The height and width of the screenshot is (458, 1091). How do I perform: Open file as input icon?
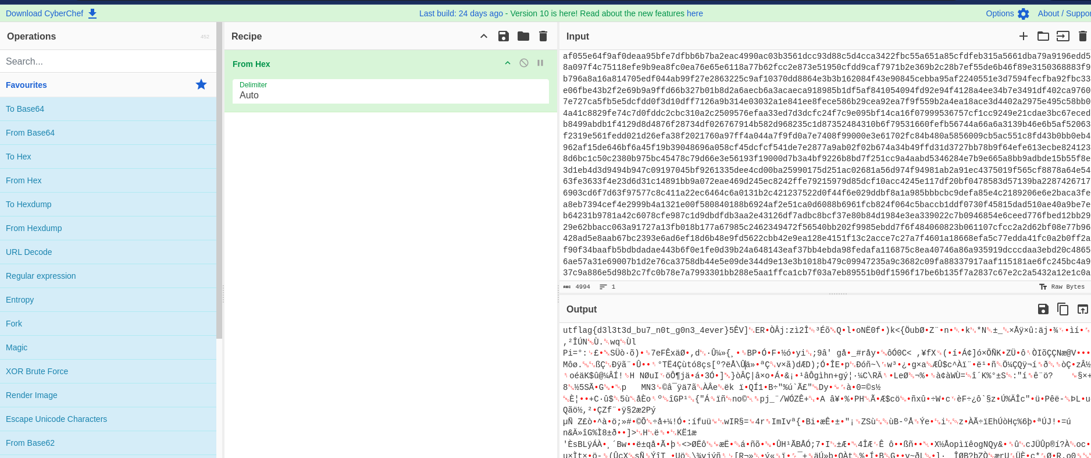[x=1063, y=36]
